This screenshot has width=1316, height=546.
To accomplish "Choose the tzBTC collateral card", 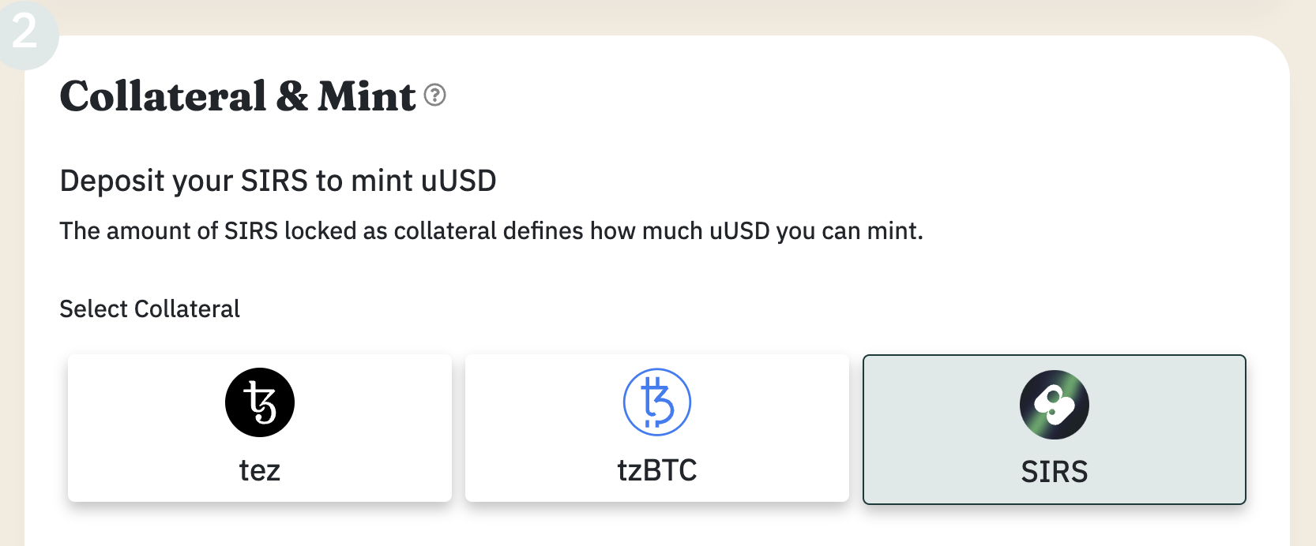I will [656, 428].
